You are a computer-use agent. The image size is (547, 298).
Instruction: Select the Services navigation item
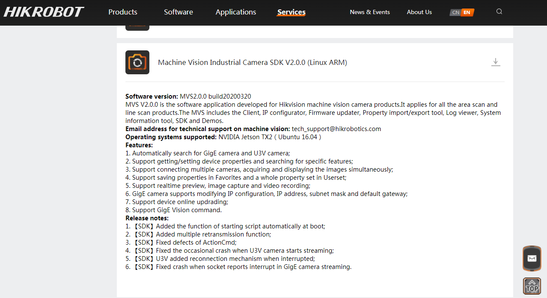point(291,12)
